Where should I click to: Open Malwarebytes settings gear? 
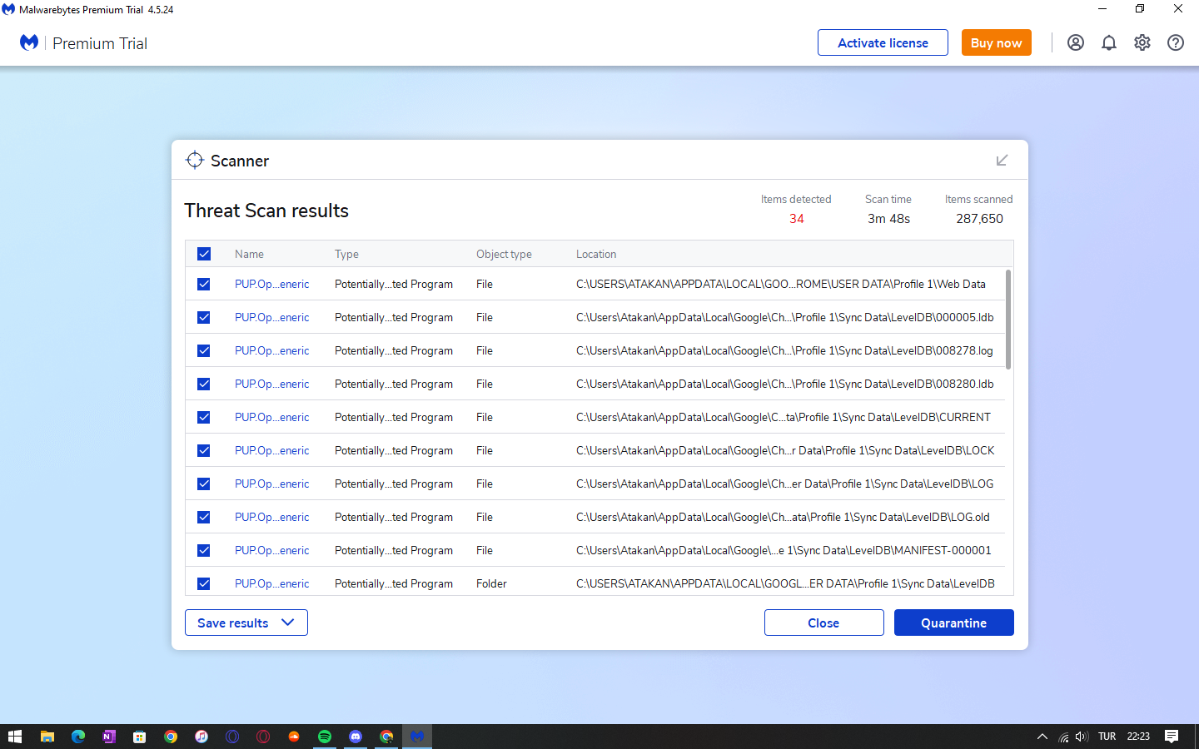1142,42
